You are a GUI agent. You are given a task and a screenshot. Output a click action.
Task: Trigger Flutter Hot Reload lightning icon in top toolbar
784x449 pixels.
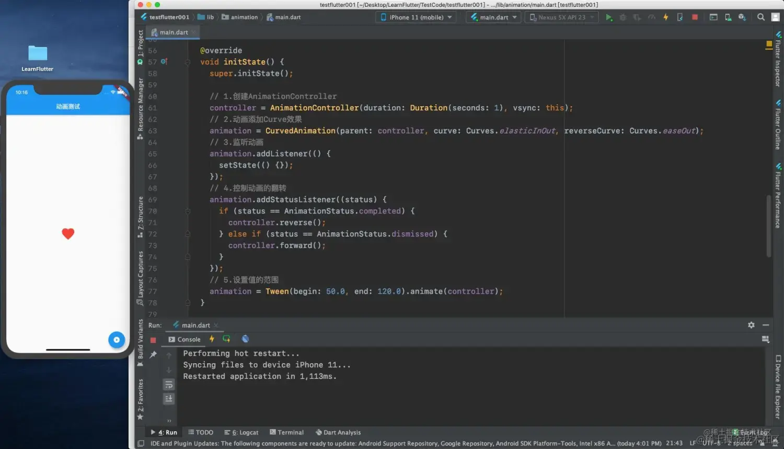(x=666, y=17)
